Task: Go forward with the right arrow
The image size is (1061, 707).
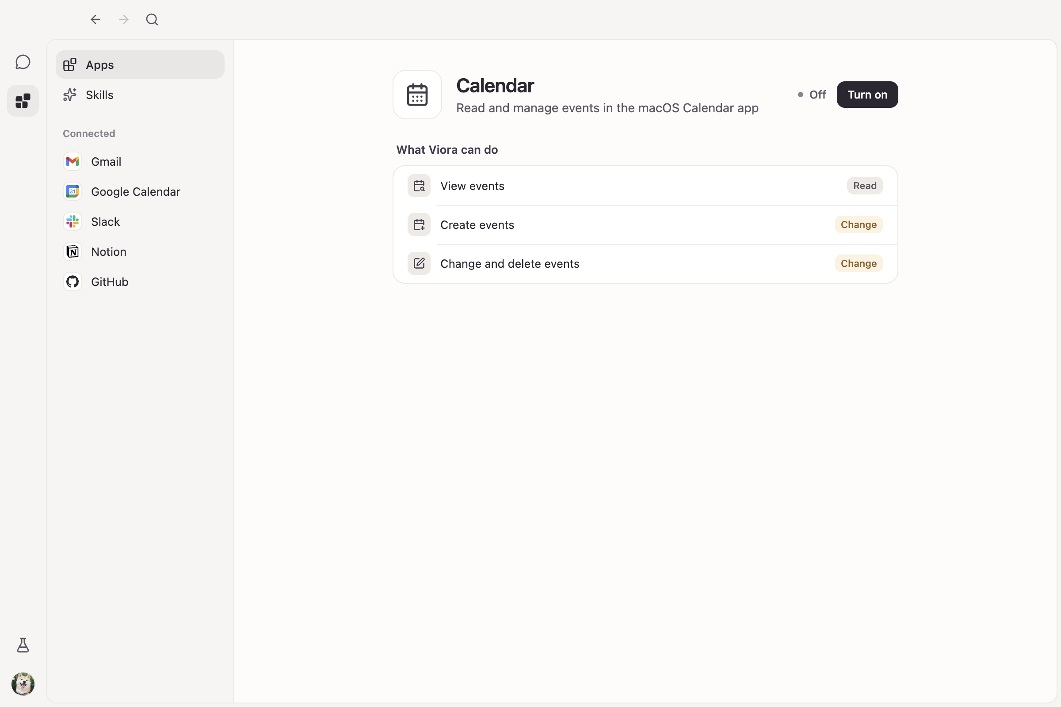Action: [x=124, y=19]
